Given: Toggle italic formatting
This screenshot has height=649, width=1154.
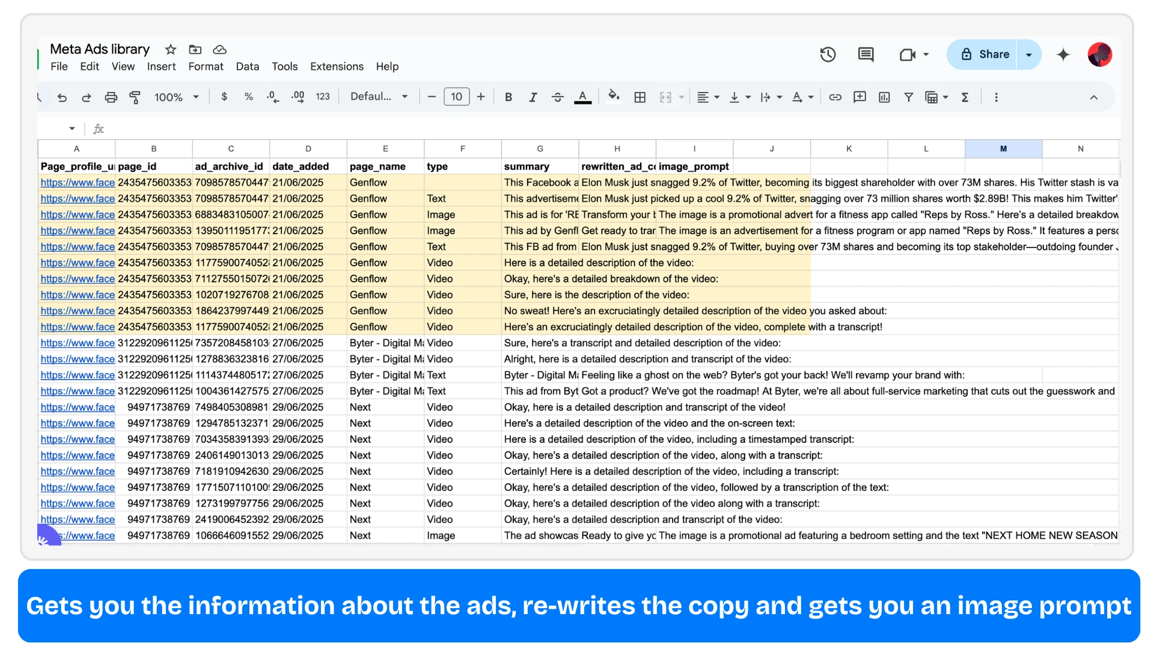Looking at the screenshot, I should coord(533,97).
